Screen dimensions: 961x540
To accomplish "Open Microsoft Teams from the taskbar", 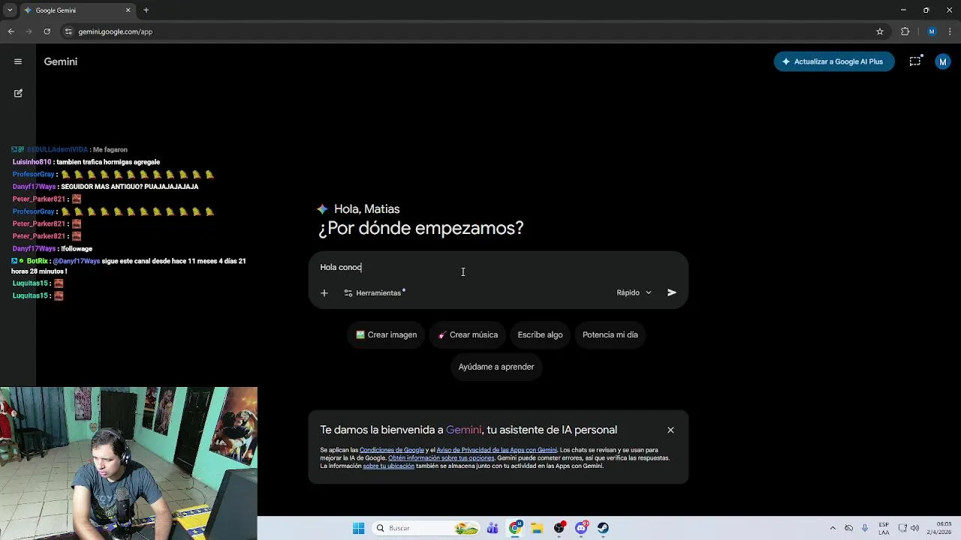I will [x=493, y=528].
